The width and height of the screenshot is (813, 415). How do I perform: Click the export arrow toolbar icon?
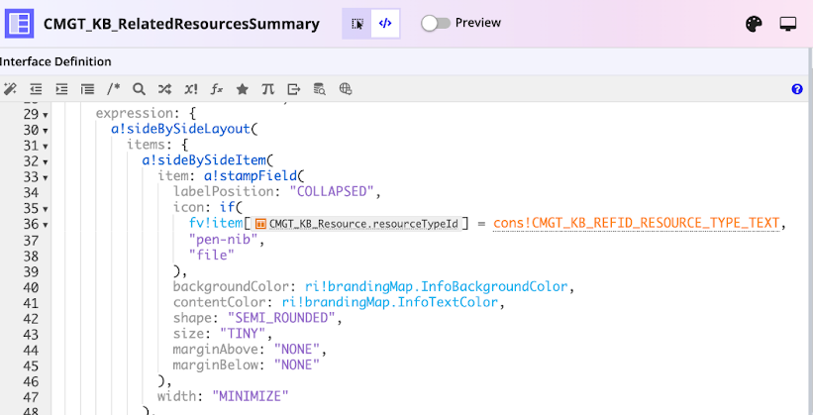294,89
